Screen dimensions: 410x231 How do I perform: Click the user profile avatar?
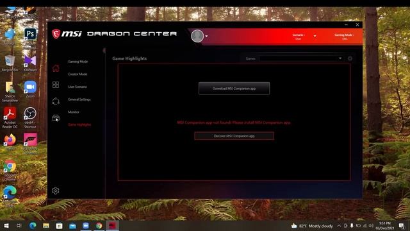pos(197,36)
